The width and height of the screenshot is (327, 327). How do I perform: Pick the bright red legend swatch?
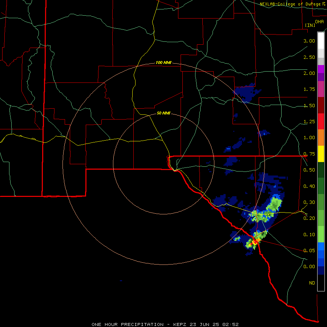[x=321, y=121]
